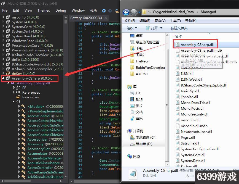
Task: Open the Debug menu in dnSpy
Action: coord(61,10)
